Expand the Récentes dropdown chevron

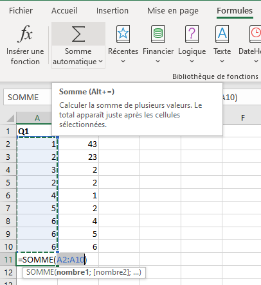coord(123,62)
